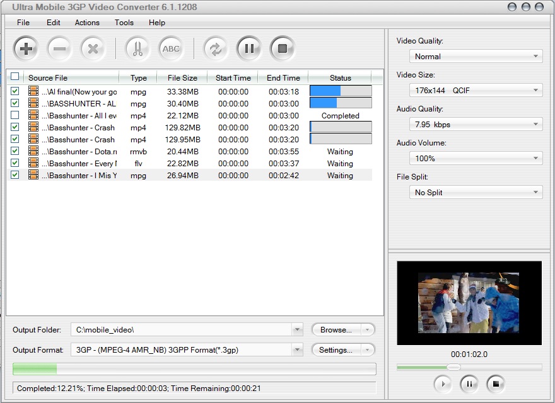Open the Browse button arrow menu
The width and height of the screenshot is (555, 403).
(x=368, y=330)
